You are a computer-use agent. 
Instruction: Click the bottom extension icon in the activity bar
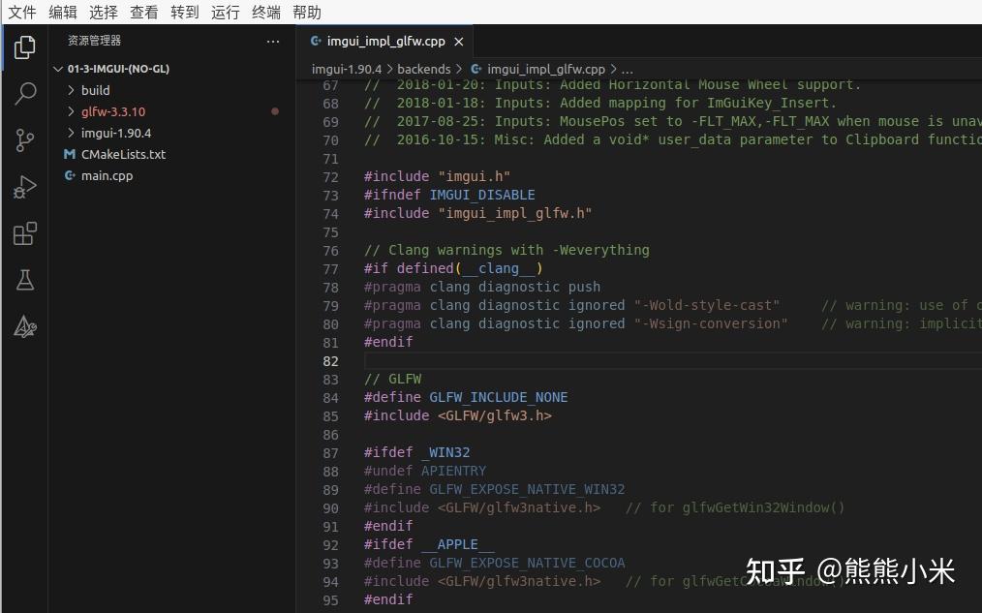point(24,326)
